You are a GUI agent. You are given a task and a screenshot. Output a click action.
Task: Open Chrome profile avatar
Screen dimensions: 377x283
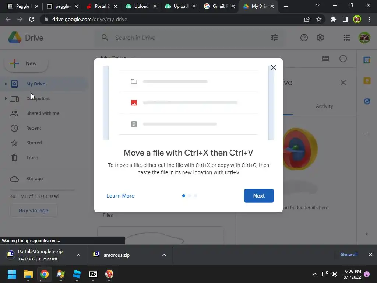(357, 19)
